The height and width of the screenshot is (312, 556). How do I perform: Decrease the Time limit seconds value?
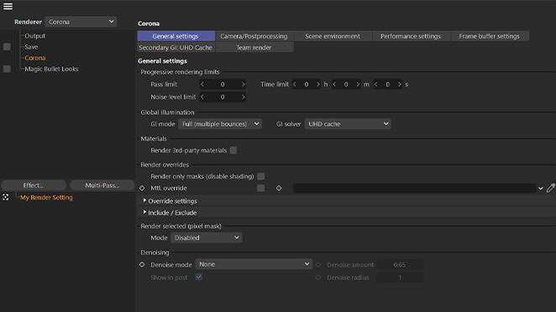pos(376,84)
